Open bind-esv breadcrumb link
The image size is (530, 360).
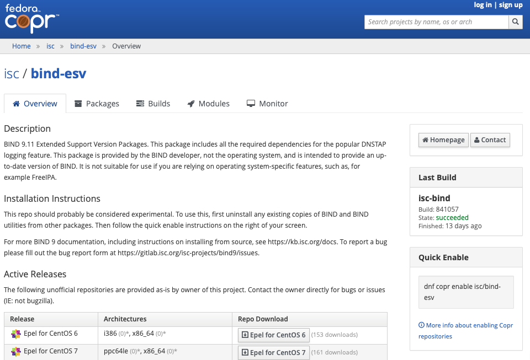[x=83, y=46]
